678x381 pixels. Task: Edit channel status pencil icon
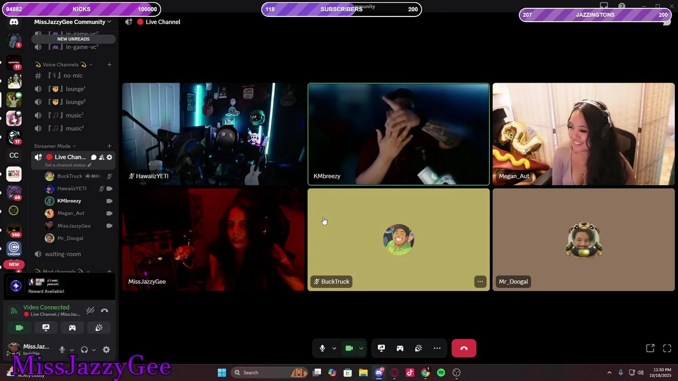(x=89, y=165)
